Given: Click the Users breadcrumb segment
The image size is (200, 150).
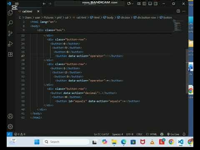Looking at the screenshot, I should tap(28, 17).
